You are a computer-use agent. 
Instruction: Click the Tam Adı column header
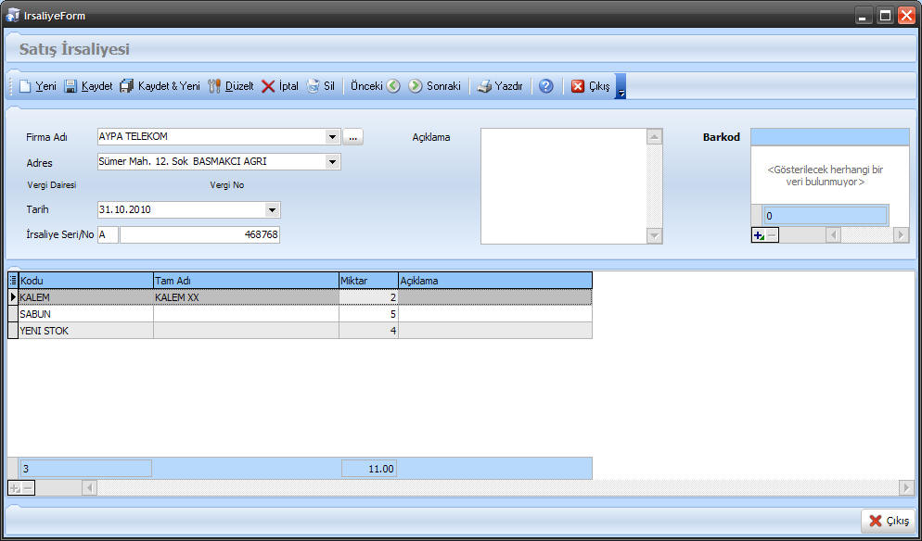point(245,281)
